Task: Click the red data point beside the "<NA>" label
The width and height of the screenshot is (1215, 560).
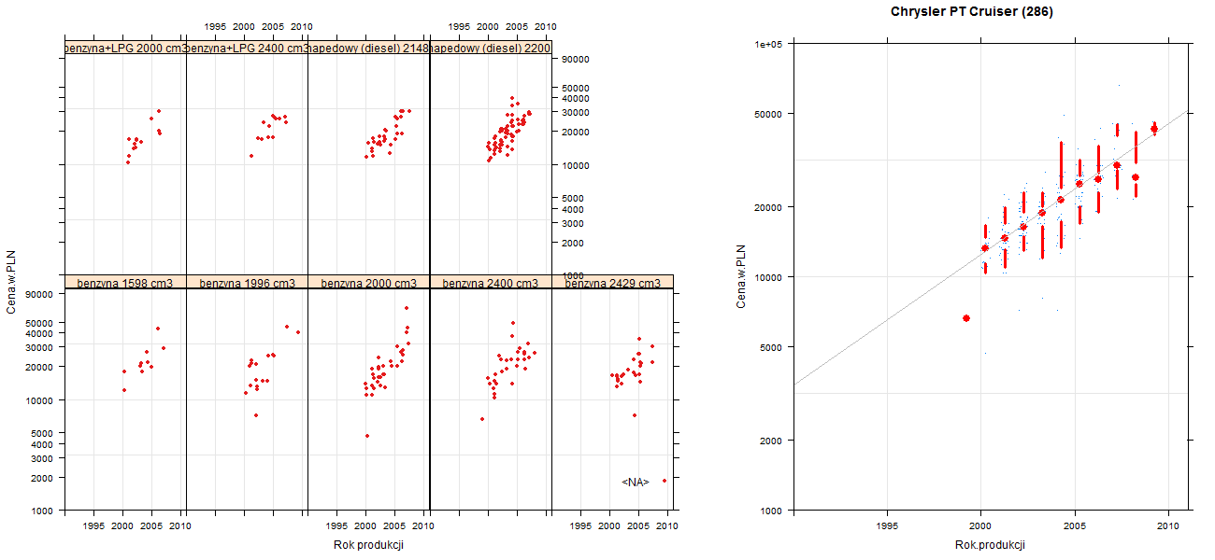Action: [x=665, y=481]
